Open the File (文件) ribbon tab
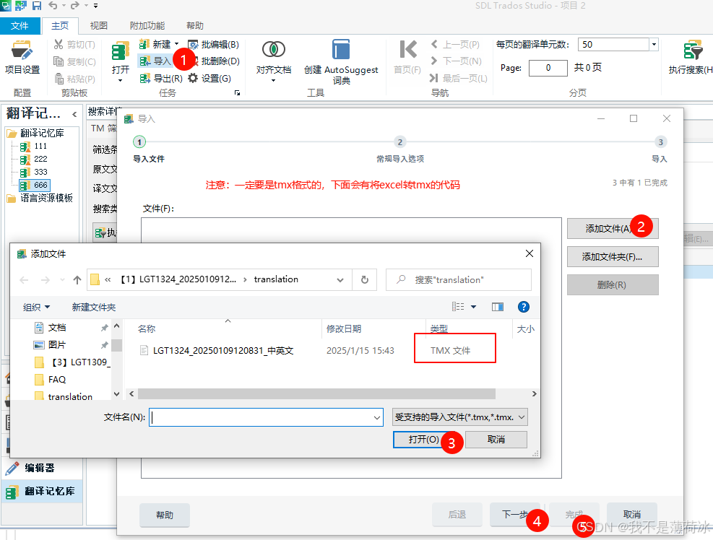This screenshot has height=540, width=713. click(20, 25)
